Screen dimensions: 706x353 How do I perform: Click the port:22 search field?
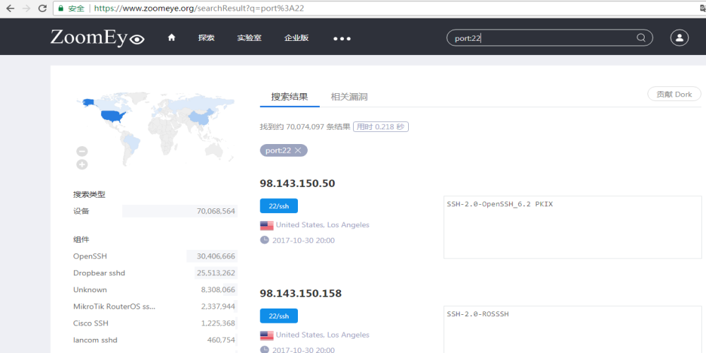[549, 38]
